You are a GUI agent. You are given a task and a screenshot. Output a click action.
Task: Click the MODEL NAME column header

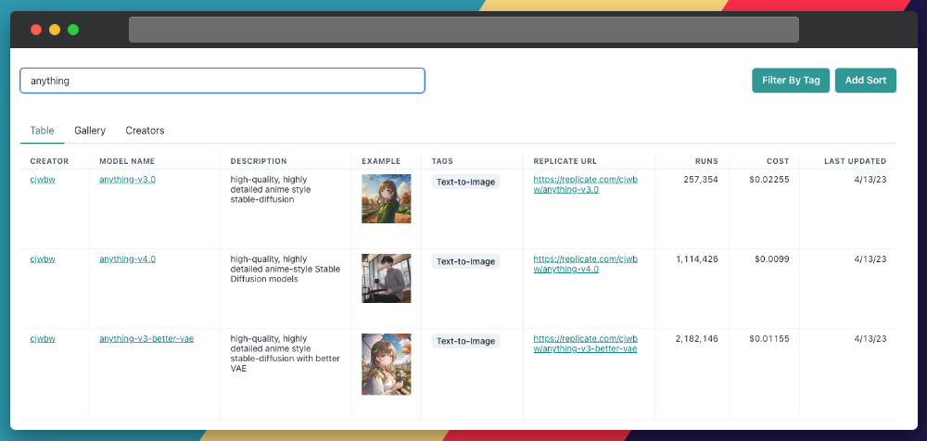(127, 161)
